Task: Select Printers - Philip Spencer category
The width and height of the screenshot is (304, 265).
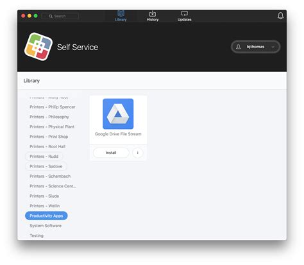Action: tap(53, 107)
